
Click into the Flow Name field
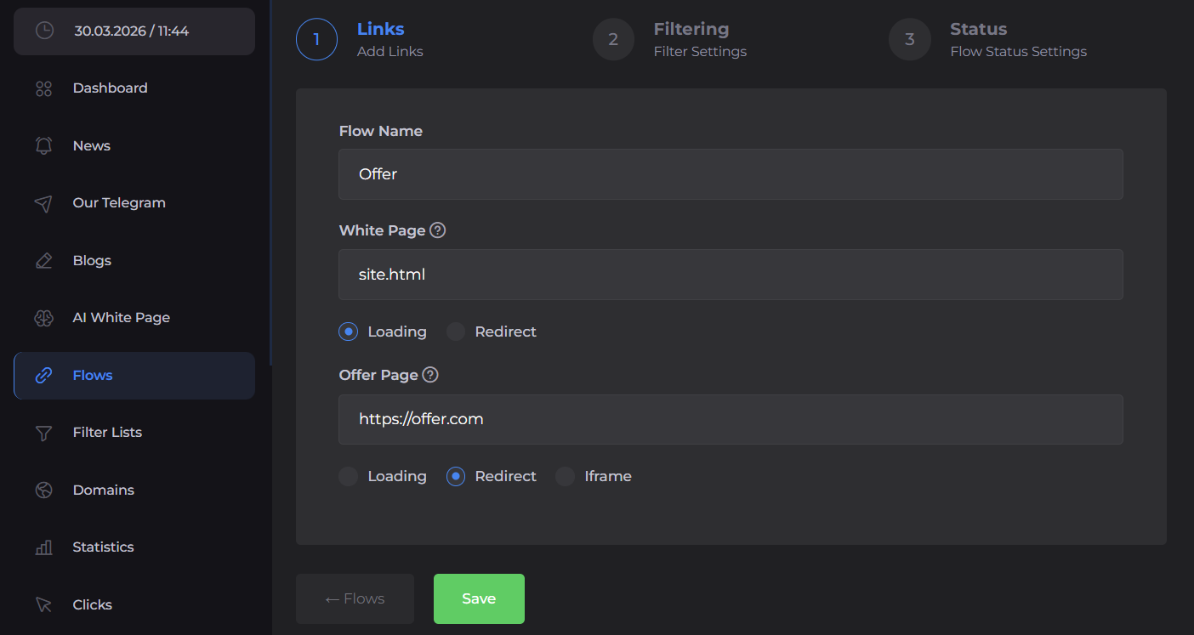click(x=730, y=174)
